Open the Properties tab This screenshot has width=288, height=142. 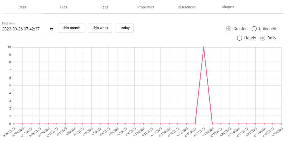146,7
